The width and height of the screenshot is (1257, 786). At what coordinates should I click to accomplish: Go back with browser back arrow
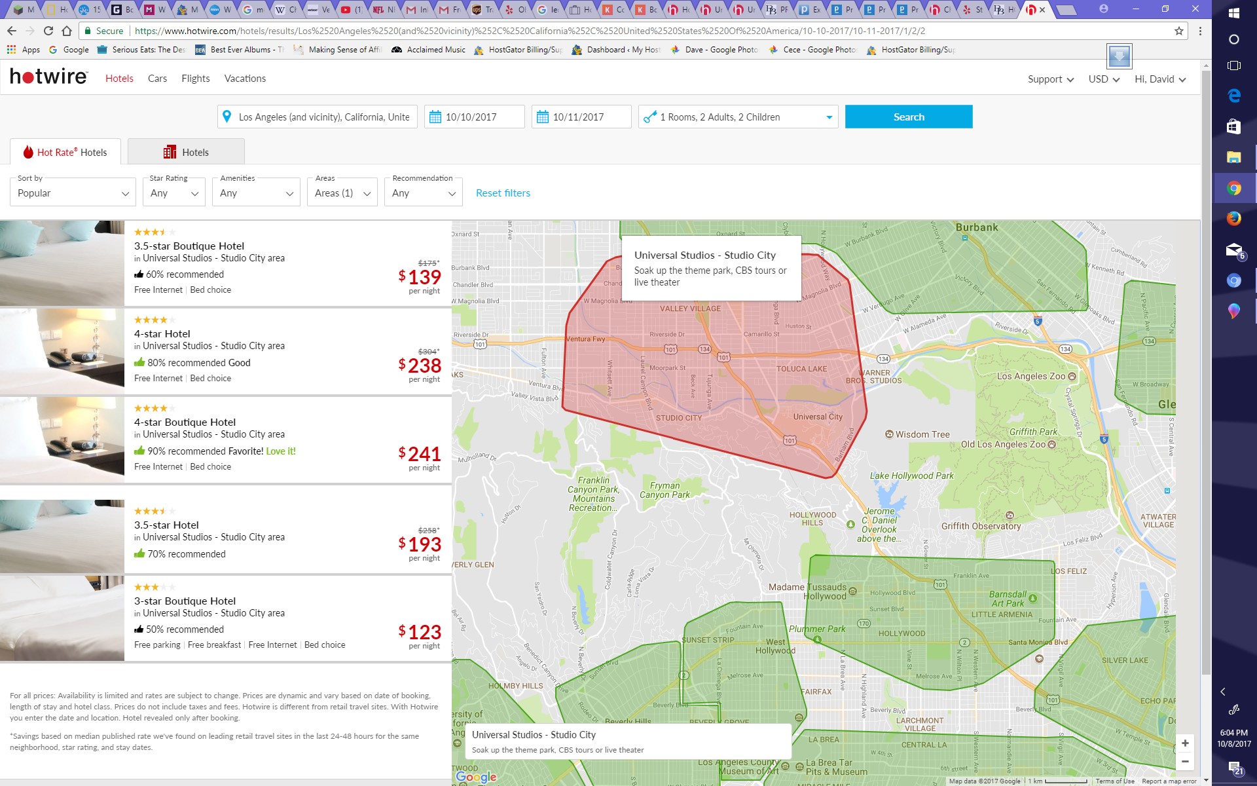pyautogui.click(x=12, y=31)
